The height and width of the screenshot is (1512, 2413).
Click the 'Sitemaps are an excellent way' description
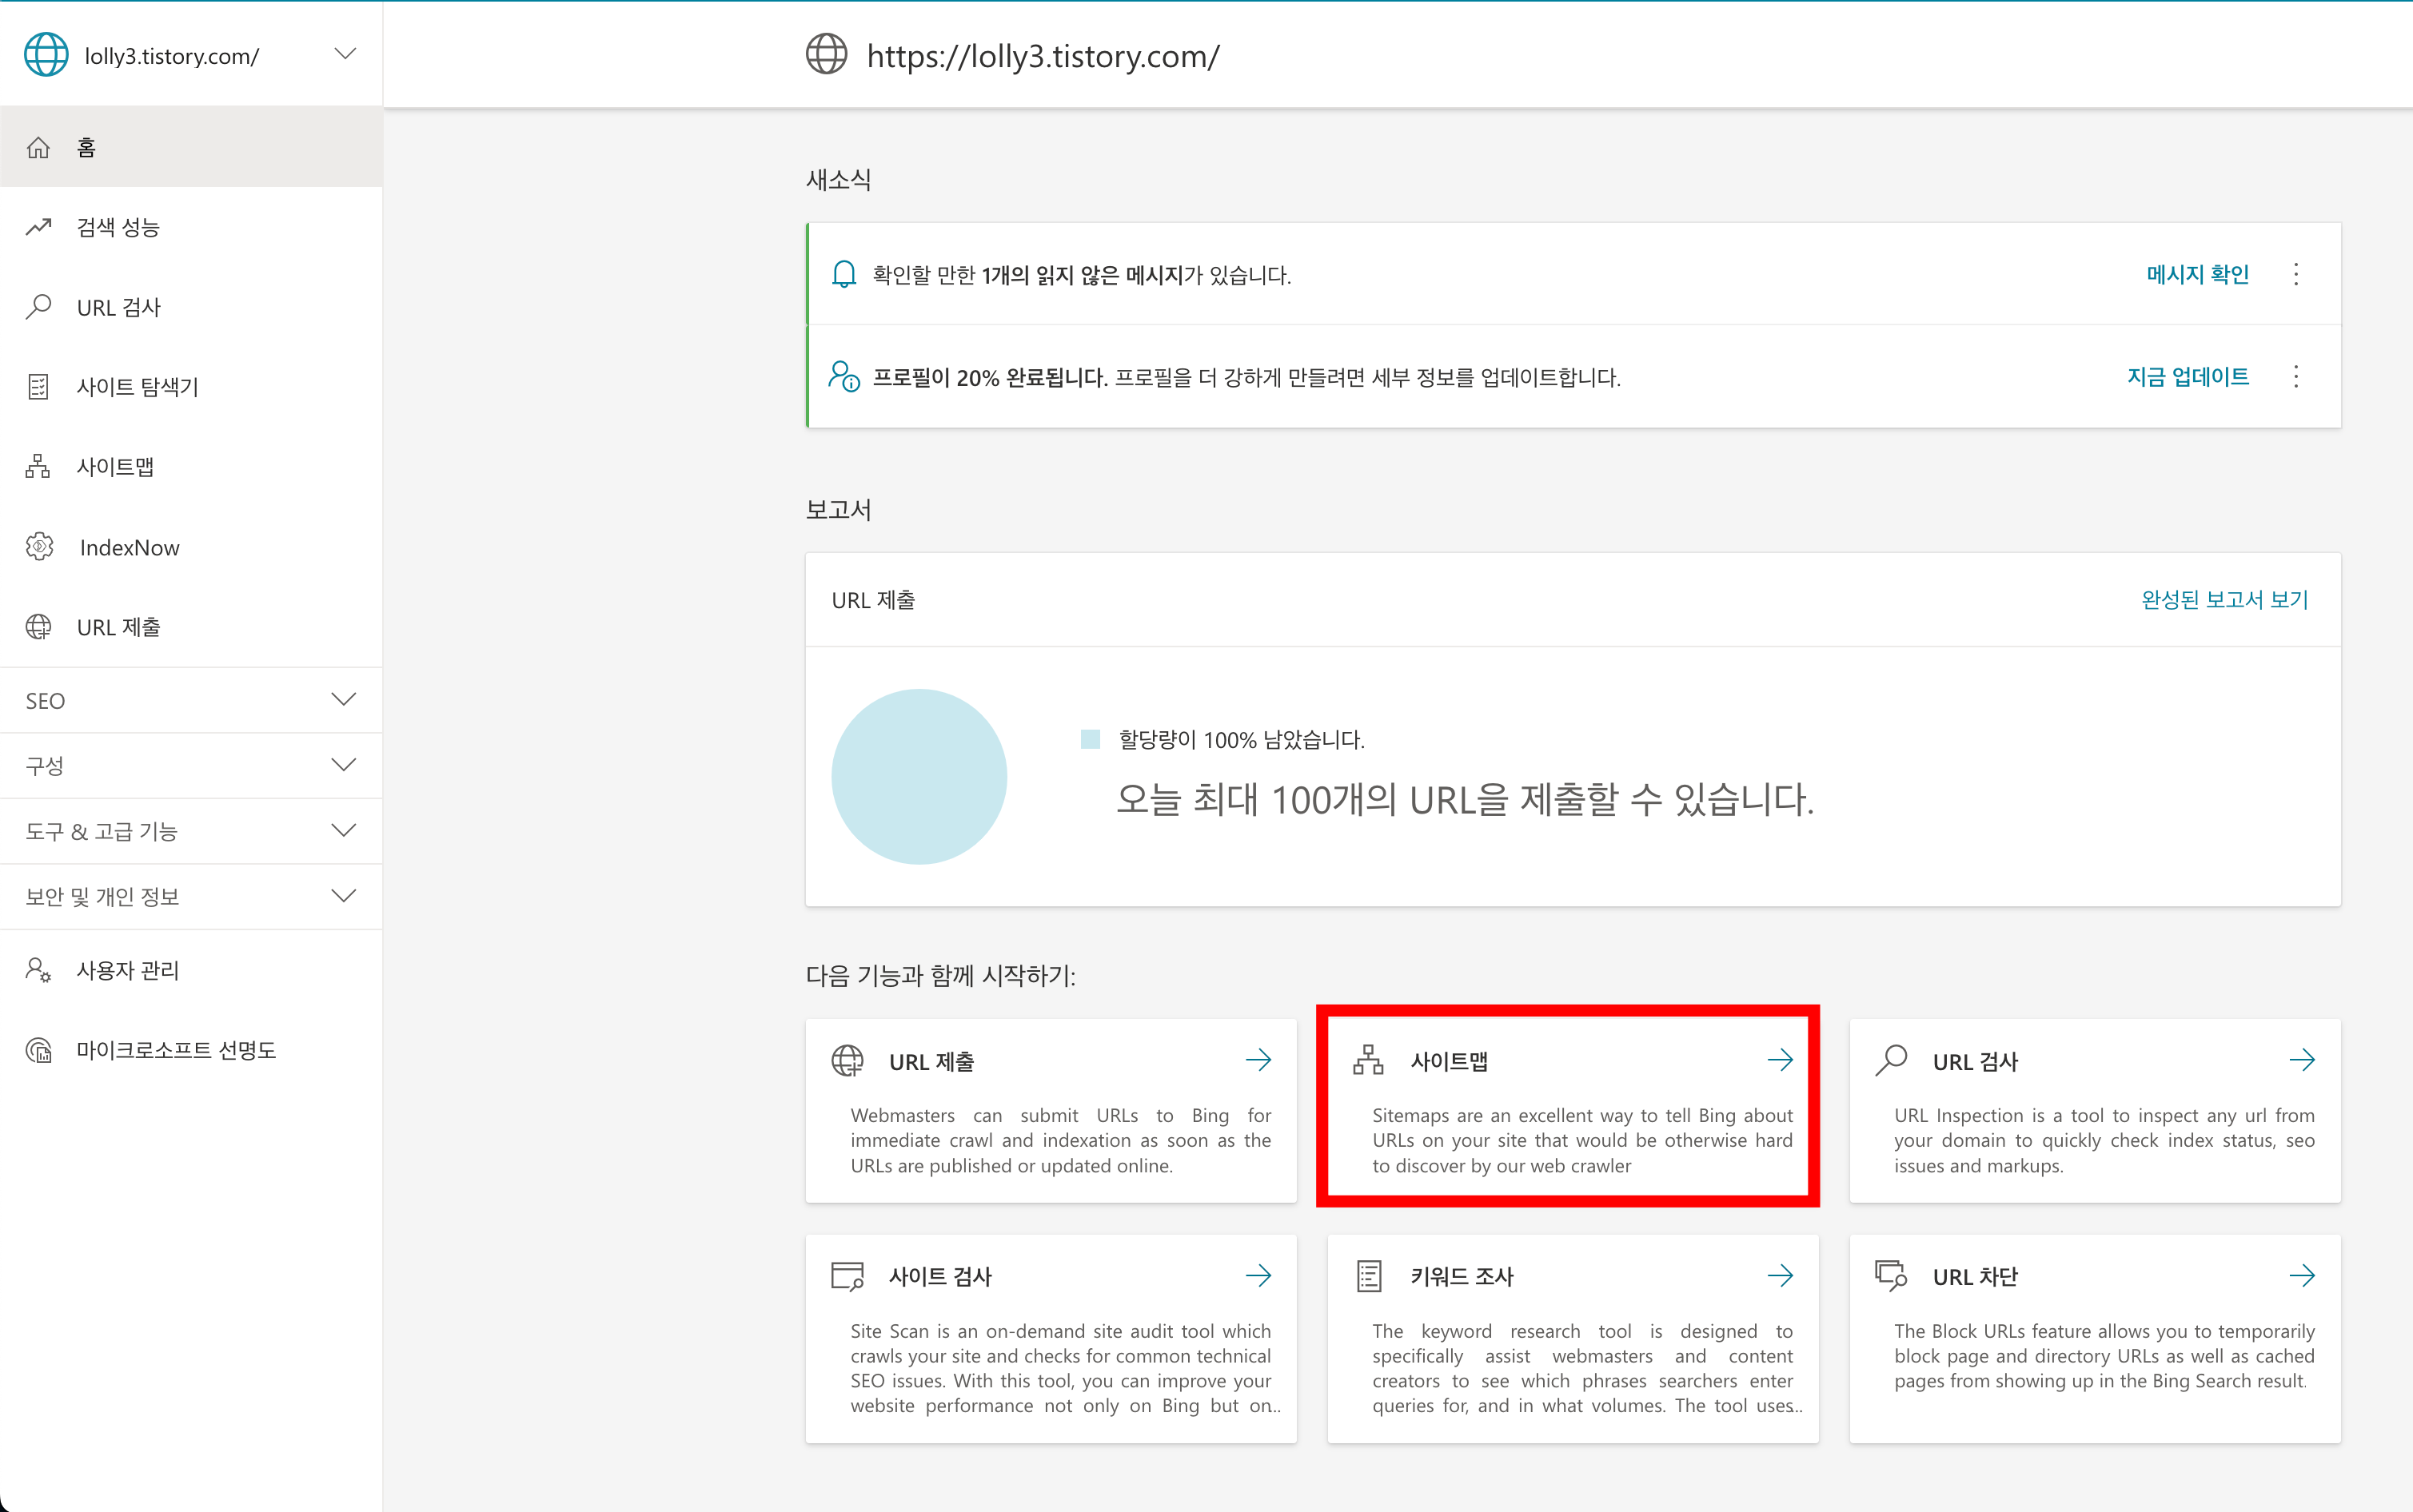pyautogui.click(x=1582, y=1140)
